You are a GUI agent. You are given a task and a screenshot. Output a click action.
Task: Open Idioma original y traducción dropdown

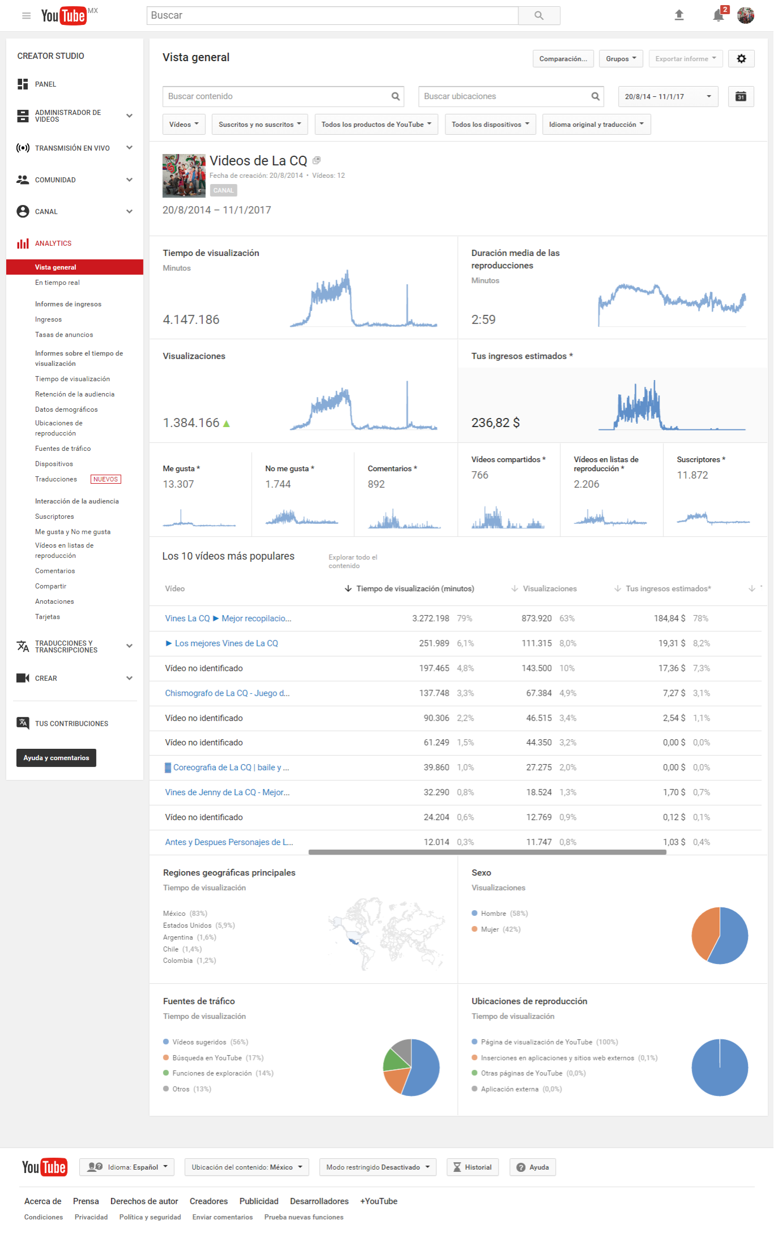pos(596,125)
